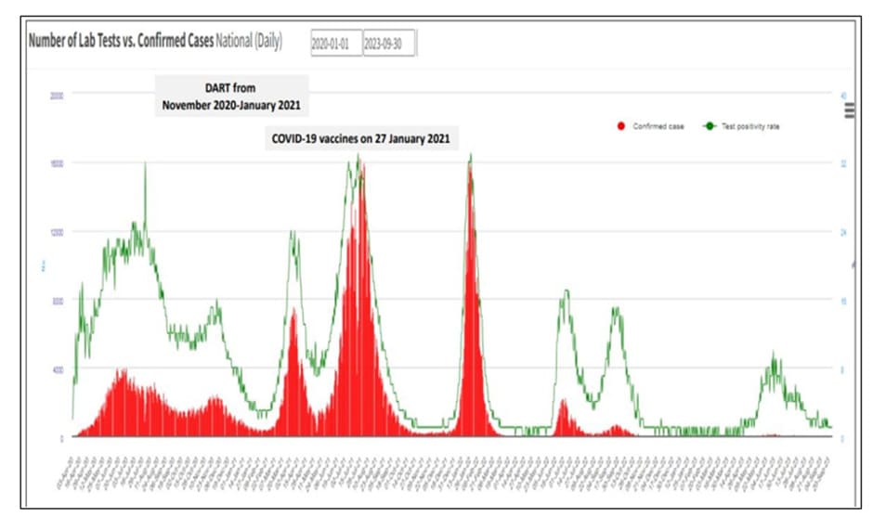Toggle the Test positivity rate series label
The width and height of the screenshot is (873, 517).
(753, 126)
